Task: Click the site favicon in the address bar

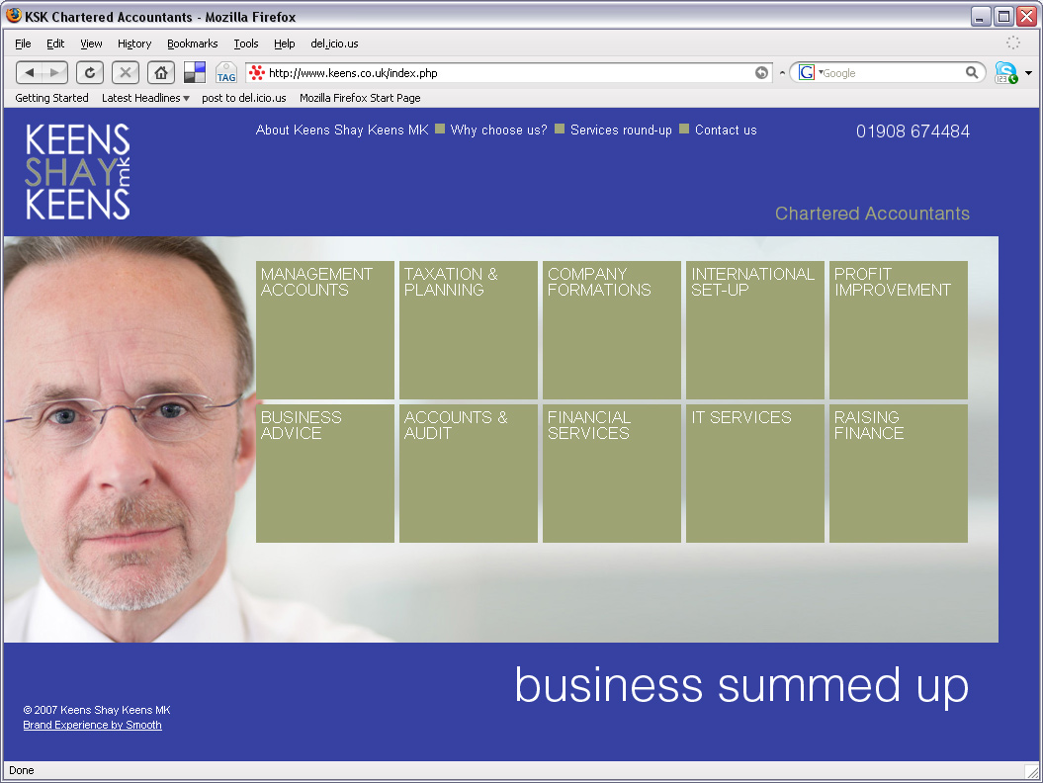Action: click(x=257, y=72)
